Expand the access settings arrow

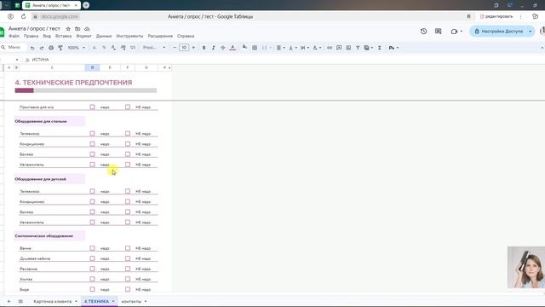530,32
